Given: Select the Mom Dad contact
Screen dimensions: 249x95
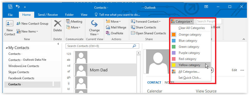Looking at the screenshot, I should click(x=105, y=70).
